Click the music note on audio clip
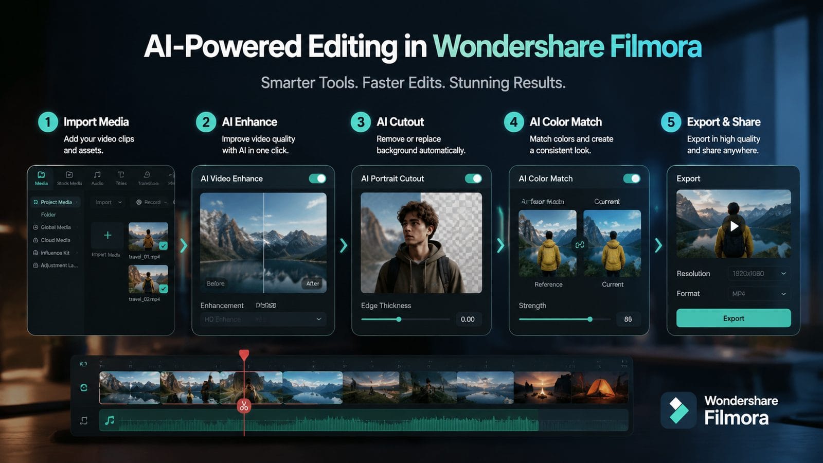 pos(110,421)
